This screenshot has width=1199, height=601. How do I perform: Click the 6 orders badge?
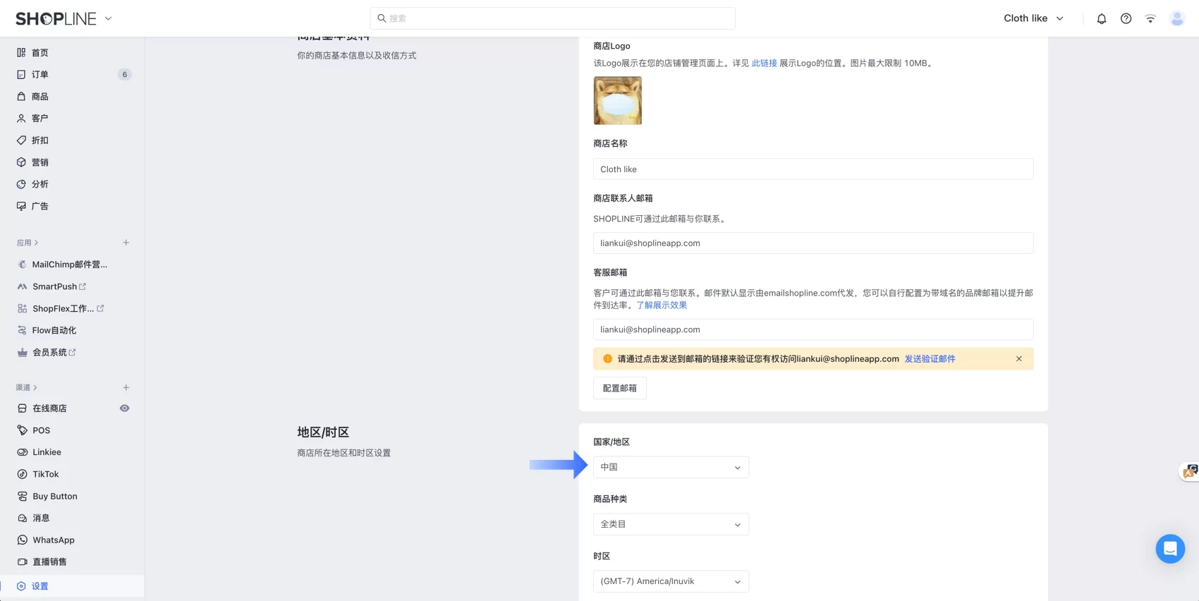[124, 74]
